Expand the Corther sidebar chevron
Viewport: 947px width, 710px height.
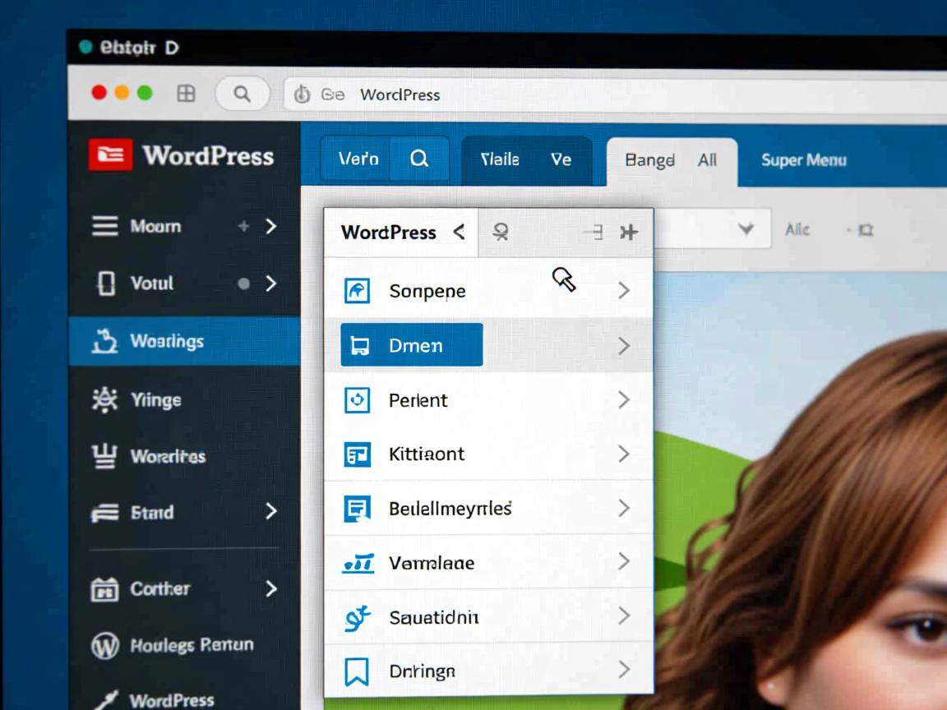tap(270, 588)
